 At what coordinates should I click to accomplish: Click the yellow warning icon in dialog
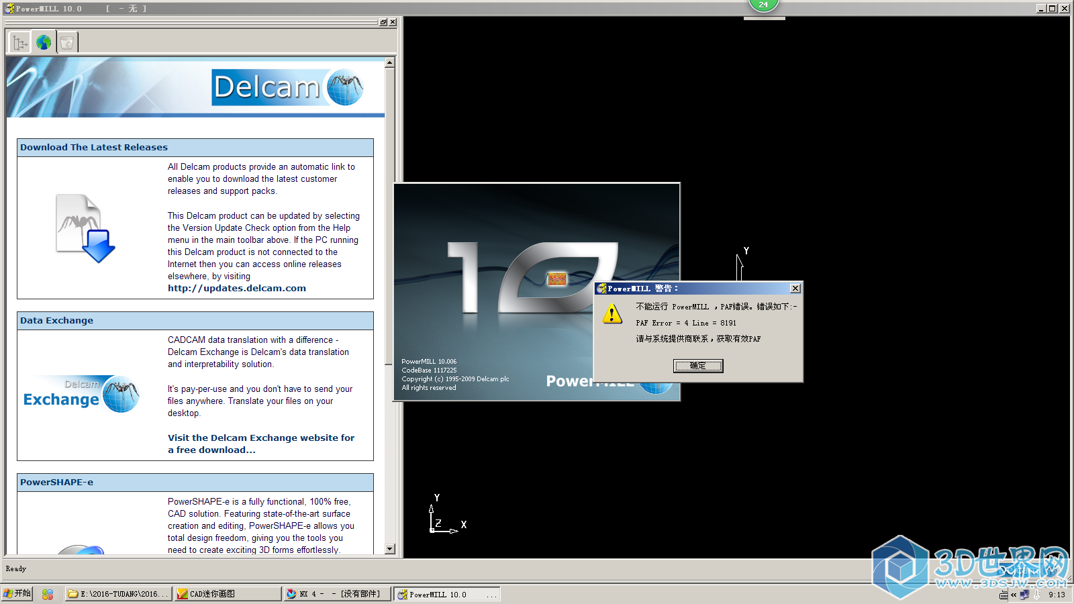point(612,313)
